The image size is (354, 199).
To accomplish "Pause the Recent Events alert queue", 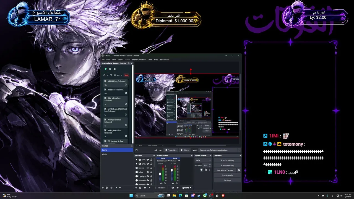I will 115,75.
